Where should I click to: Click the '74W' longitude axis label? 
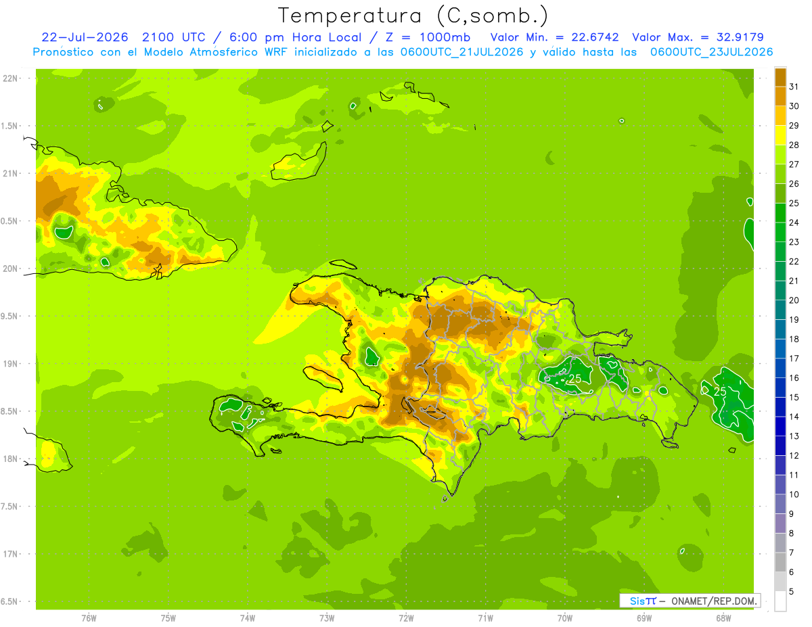[248, 618]
